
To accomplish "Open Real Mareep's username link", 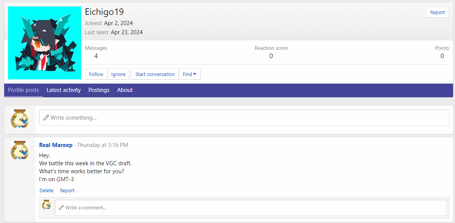I will point(56,145).
